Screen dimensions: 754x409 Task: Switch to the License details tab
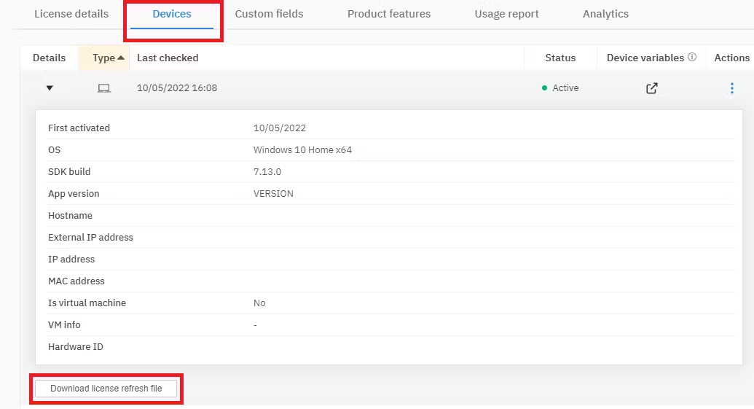click(71, 14)
